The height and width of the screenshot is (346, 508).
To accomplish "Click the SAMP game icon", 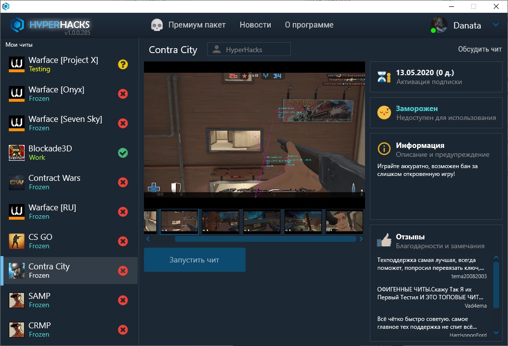I will pyautogui.click(x=17, y=300).
